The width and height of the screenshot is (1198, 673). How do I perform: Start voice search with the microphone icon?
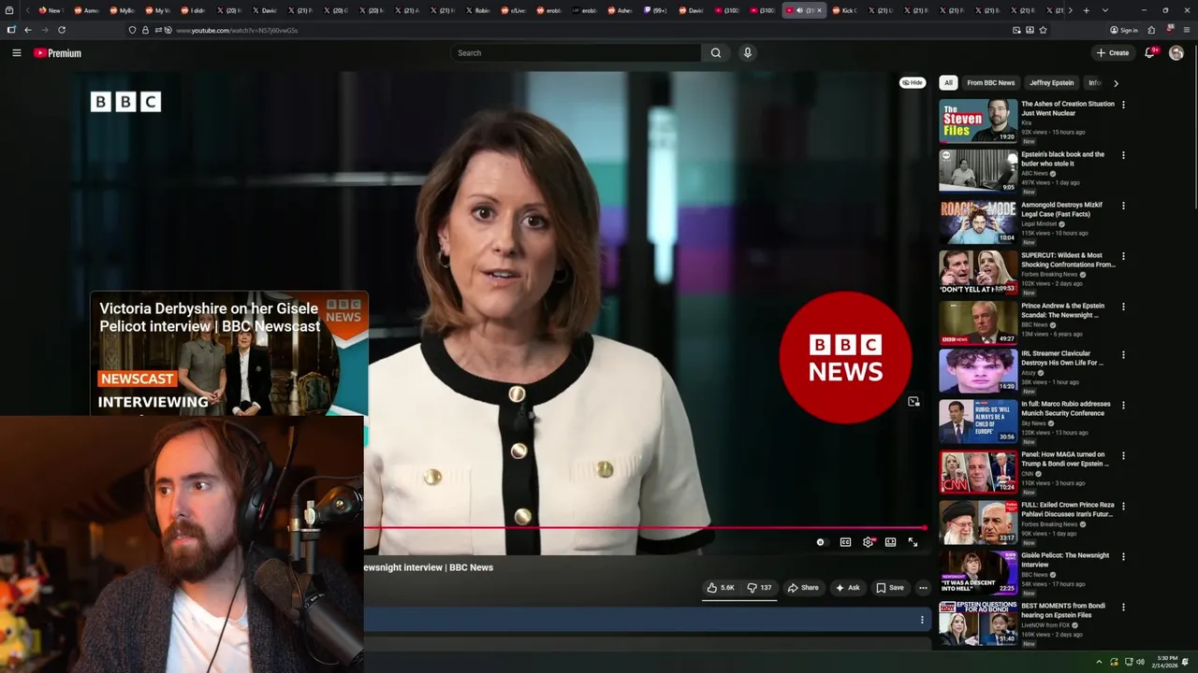click(x=747, y=53)
